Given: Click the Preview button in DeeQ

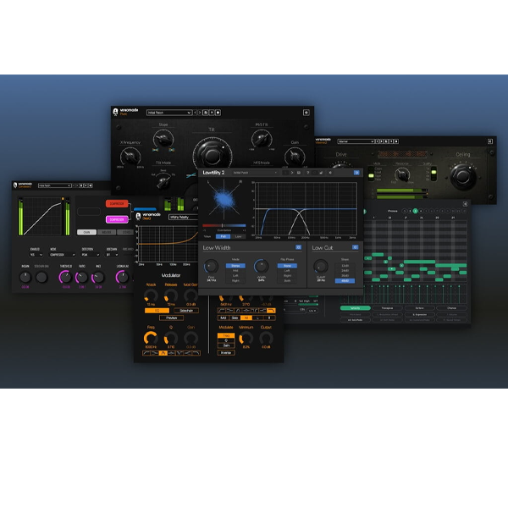Looking at the screenshot, I should coord(171,317).
